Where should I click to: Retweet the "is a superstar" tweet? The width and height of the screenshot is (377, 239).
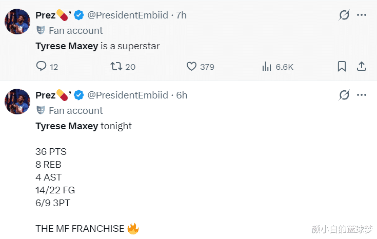pos(116,67)
